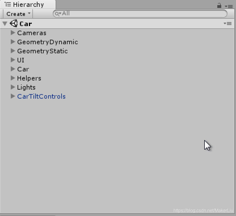The height and width of the screenshot is (216, 236).
Task: Open the Car scene options menu
Action: coord(227,24)
